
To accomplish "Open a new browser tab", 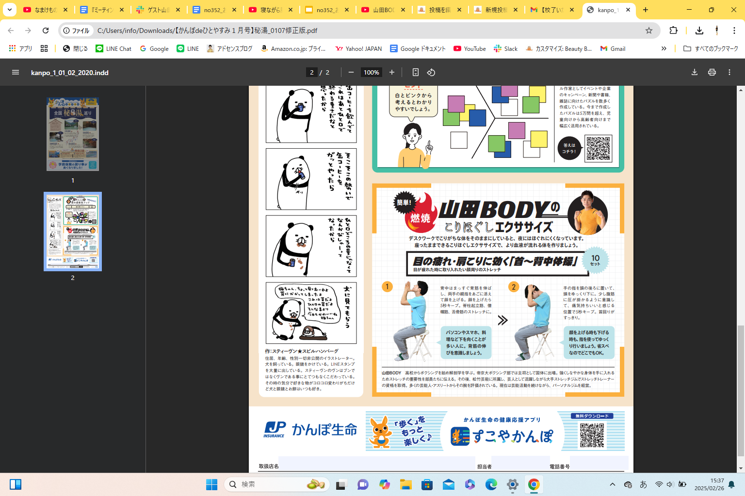I will click(x=646, y=10).
